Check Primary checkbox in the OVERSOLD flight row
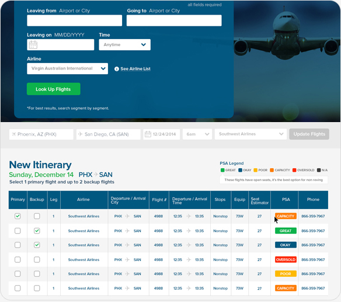This screenshot has height=302, width=341. click(18, 259)
